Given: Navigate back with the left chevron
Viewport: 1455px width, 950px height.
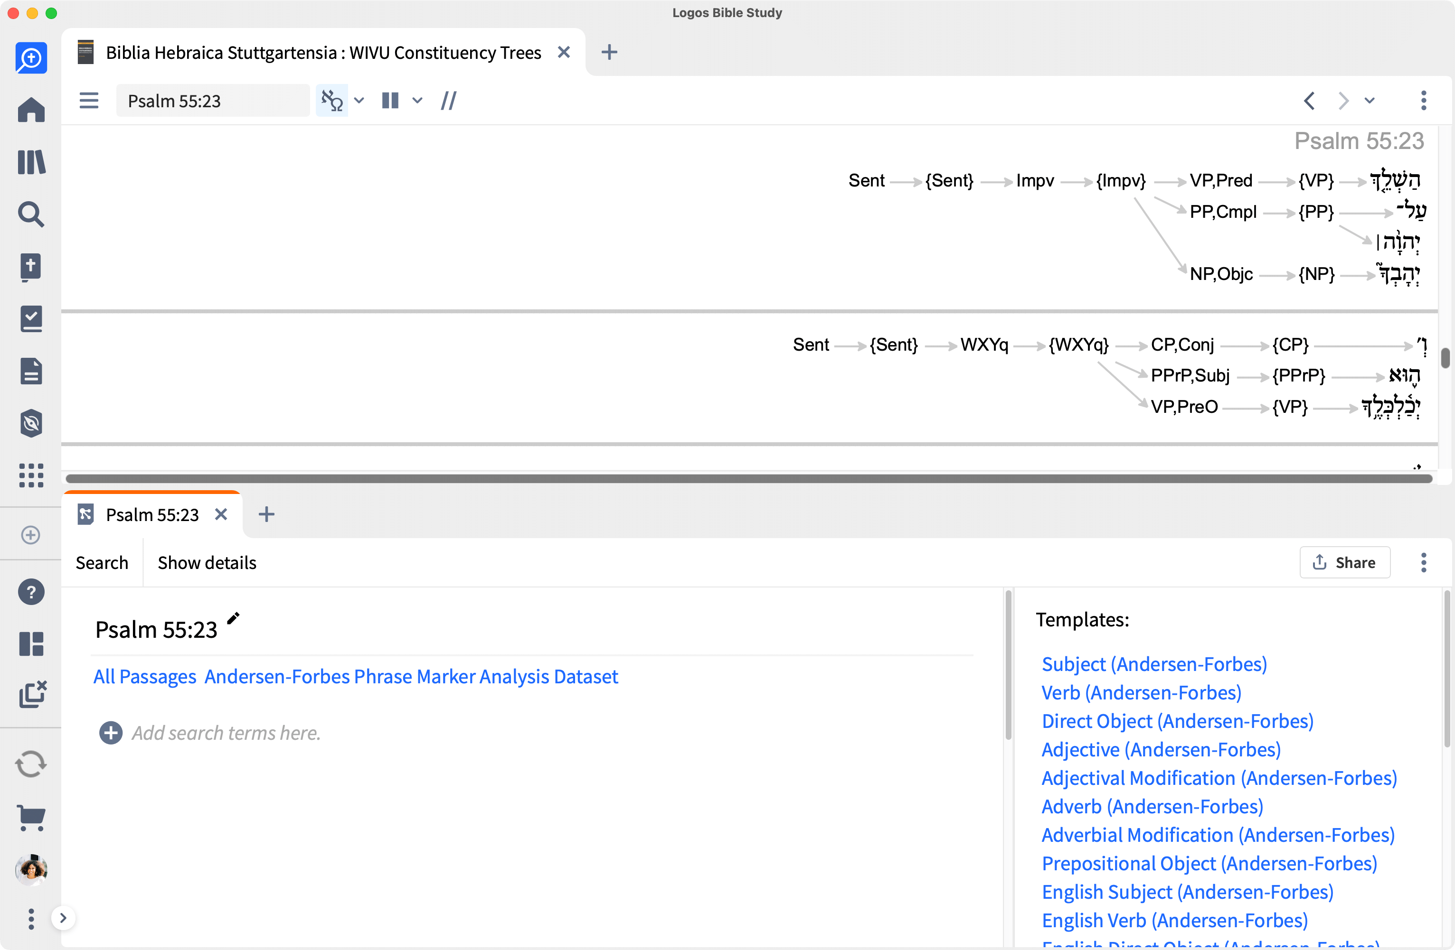Looking at the screenshot, I should pos(1309,100).
